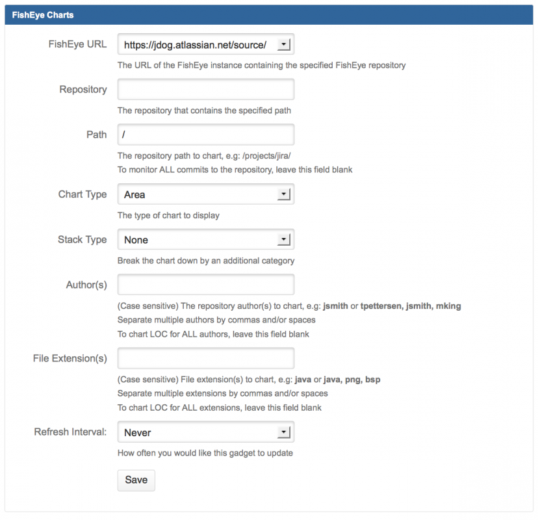Click the Refresh Interval label text
Image resolution: width=538 pixels, height=520 pixels.
70,432
